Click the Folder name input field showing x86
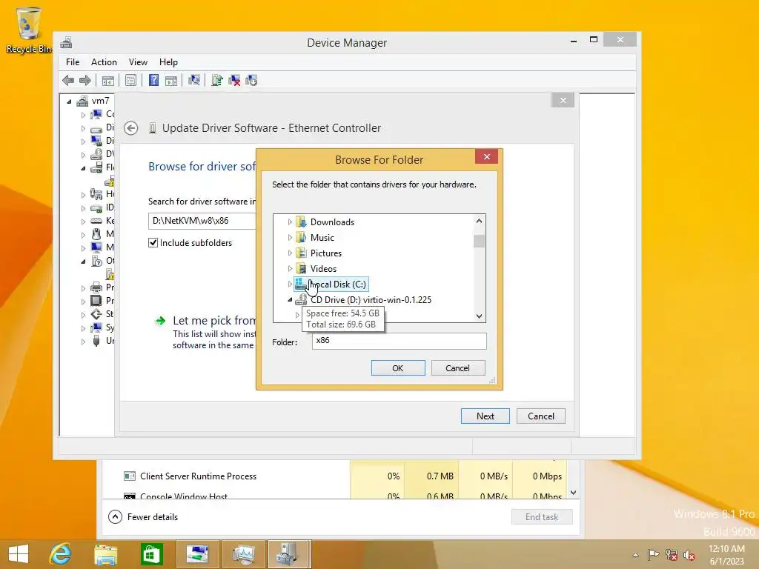Screen dimensions: 759x569 pos(400,341)
